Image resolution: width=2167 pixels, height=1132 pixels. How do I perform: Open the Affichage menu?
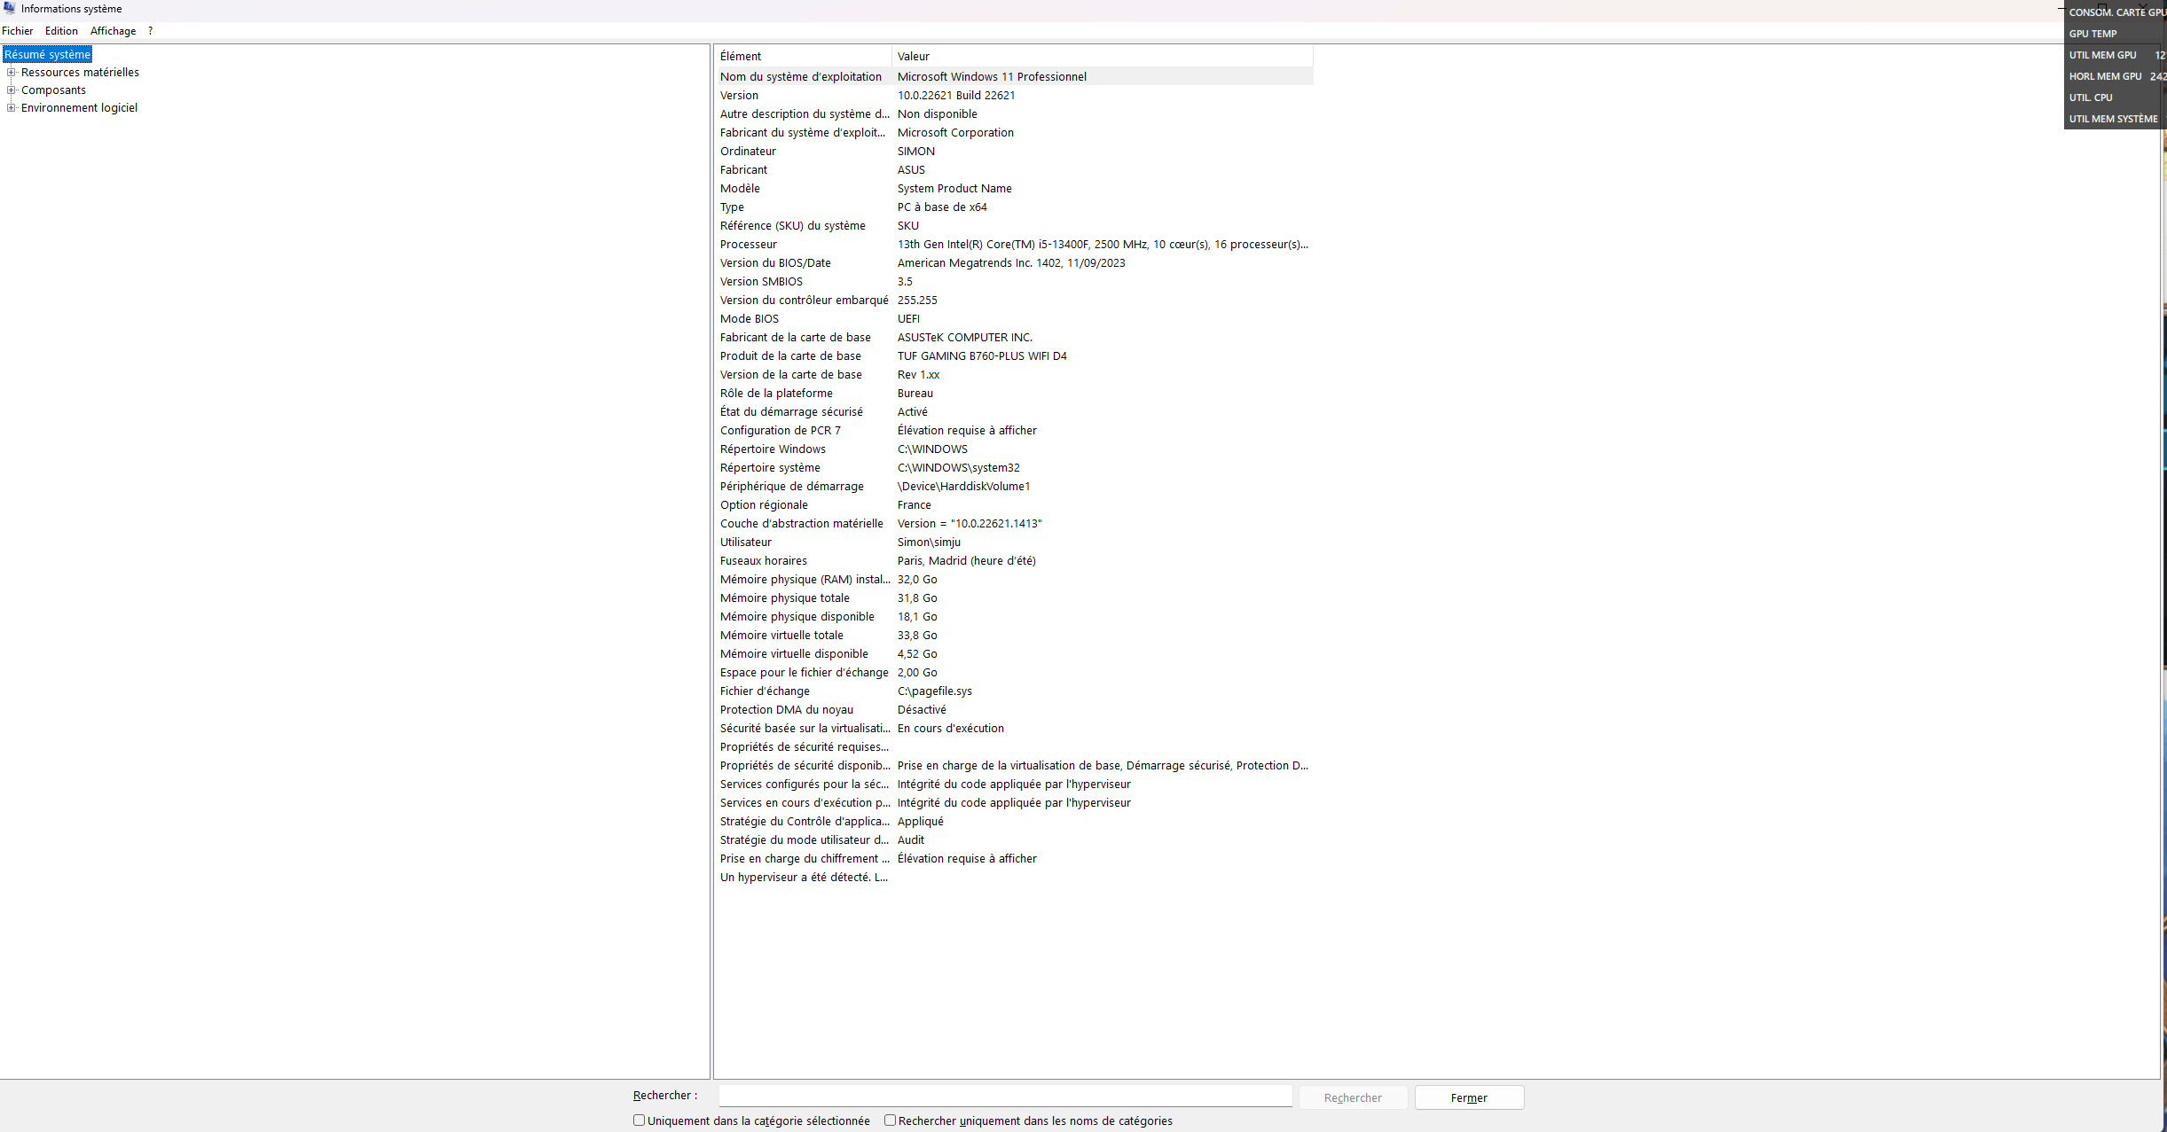click(x=114, y=30)
